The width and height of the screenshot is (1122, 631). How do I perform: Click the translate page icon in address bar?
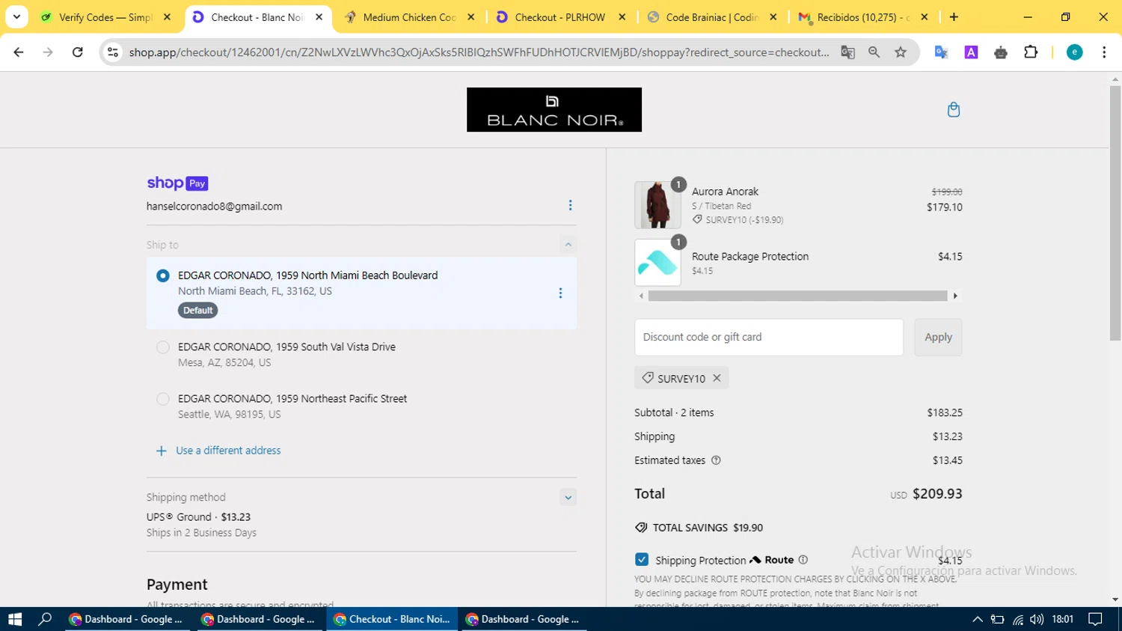click(x=847, y=52)
